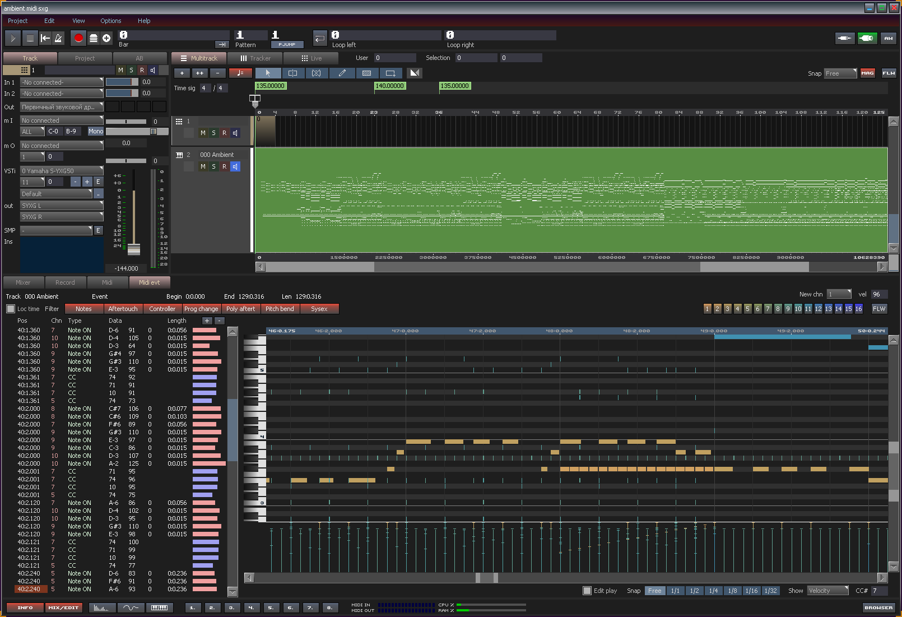Click the 135.00000 tempo marker at start
Image resolution: width=902 pixels, height=617 pixels.
point(271,86)
